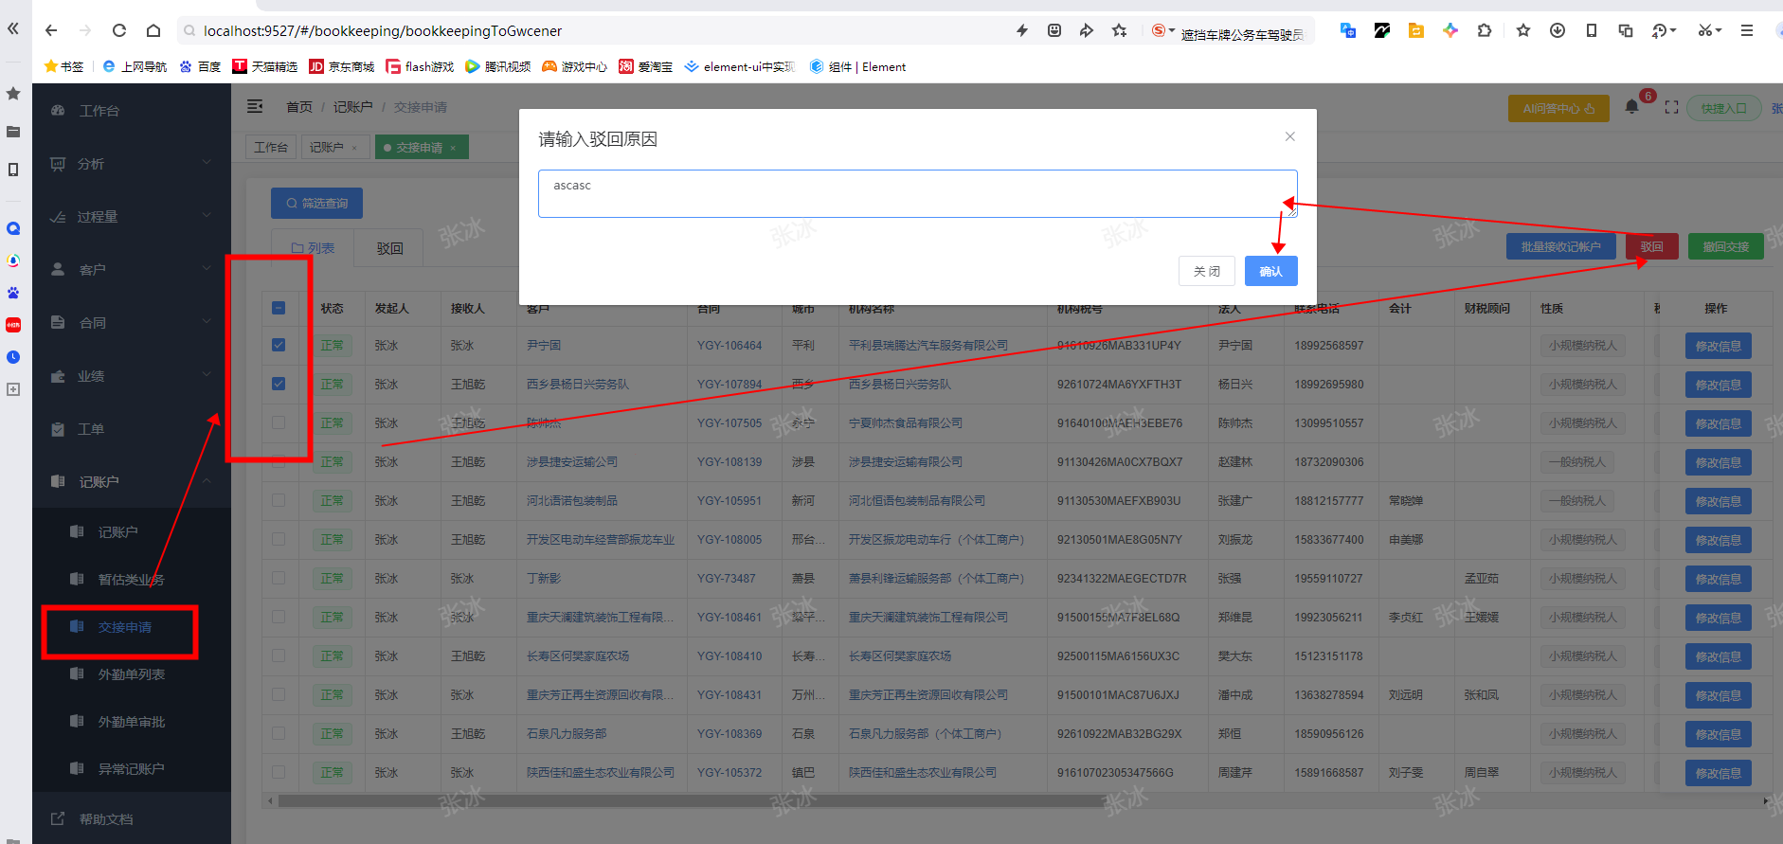Open the 异常记账户 submenu item
This screenshot has width=1783, height=844.
point(132,769)
